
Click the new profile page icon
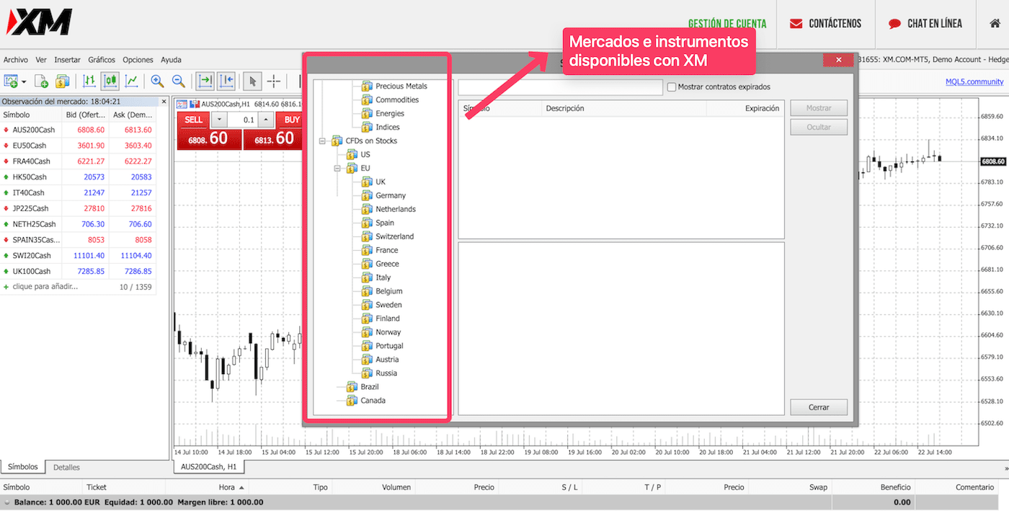(x=42, y=81)
